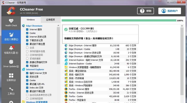Click the Edge Chromium icon in tree header
The width and height of the screenshot is (187, 103).
[24, 26]
